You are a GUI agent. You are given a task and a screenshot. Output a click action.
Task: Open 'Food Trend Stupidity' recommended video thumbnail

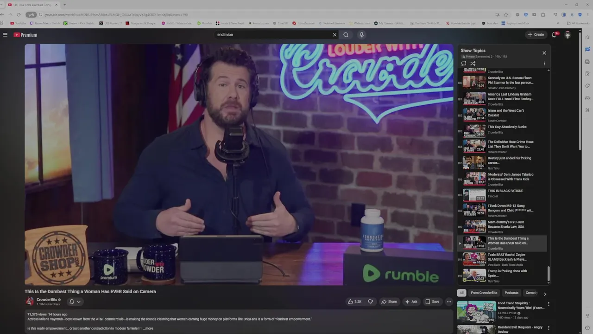click(x=476, y=312)
